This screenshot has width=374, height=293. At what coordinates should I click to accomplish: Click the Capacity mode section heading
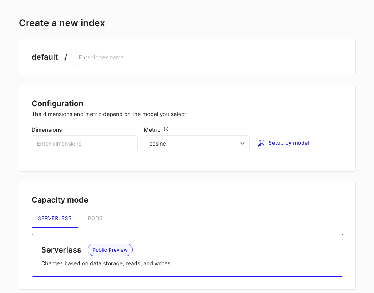[x=60, y=200]
